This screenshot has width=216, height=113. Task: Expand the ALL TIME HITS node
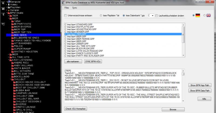[x=9, y=57]
